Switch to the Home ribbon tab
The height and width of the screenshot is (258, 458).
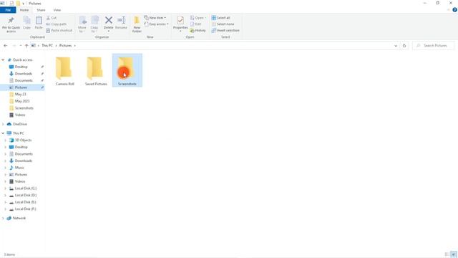click(x=24, y=10)
